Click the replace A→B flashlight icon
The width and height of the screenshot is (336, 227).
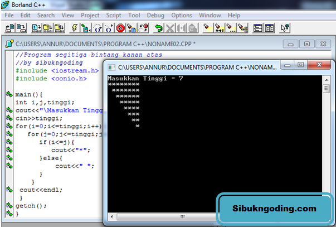220,28
